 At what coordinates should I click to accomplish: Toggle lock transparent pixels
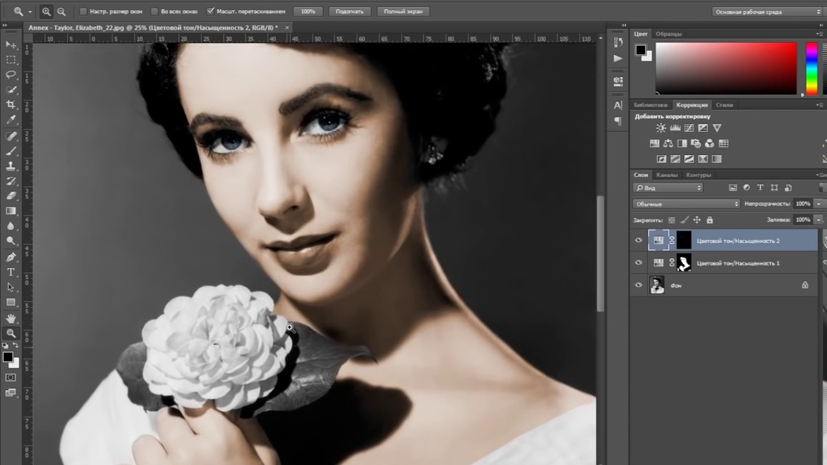click(672, 220)
